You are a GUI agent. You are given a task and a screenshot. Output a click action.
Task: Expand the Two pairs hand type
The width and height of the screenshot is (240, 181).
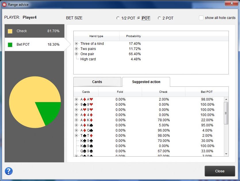click(x=76, y=49)
